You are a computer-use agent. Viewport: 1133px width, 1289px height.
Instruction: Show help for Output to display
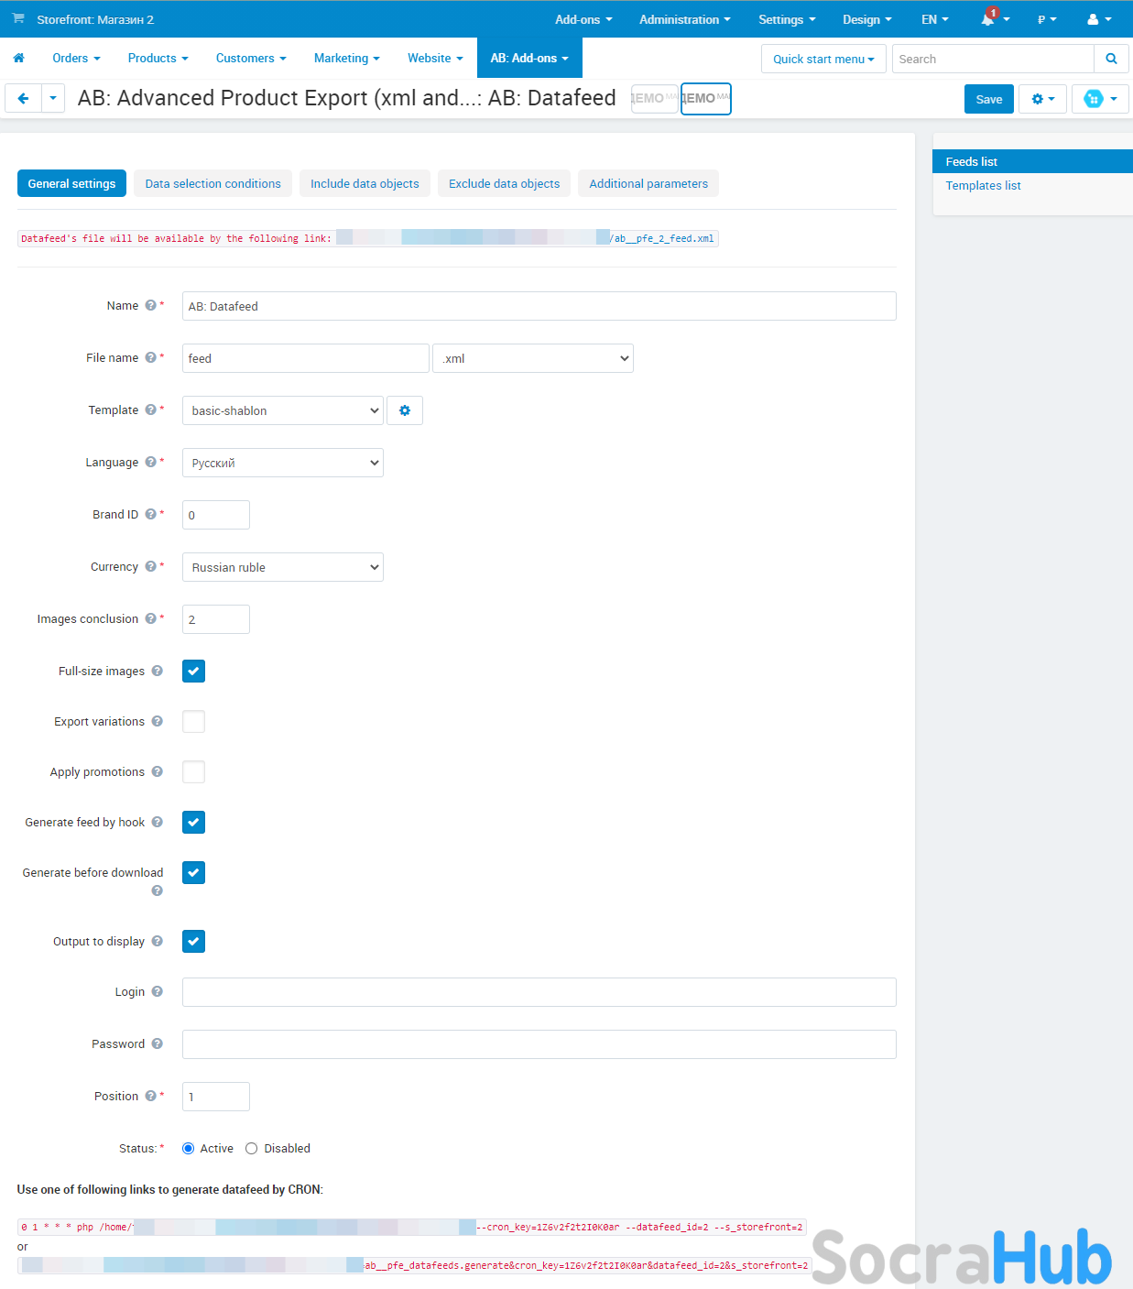pyautogui.click(x=157, y=942)
